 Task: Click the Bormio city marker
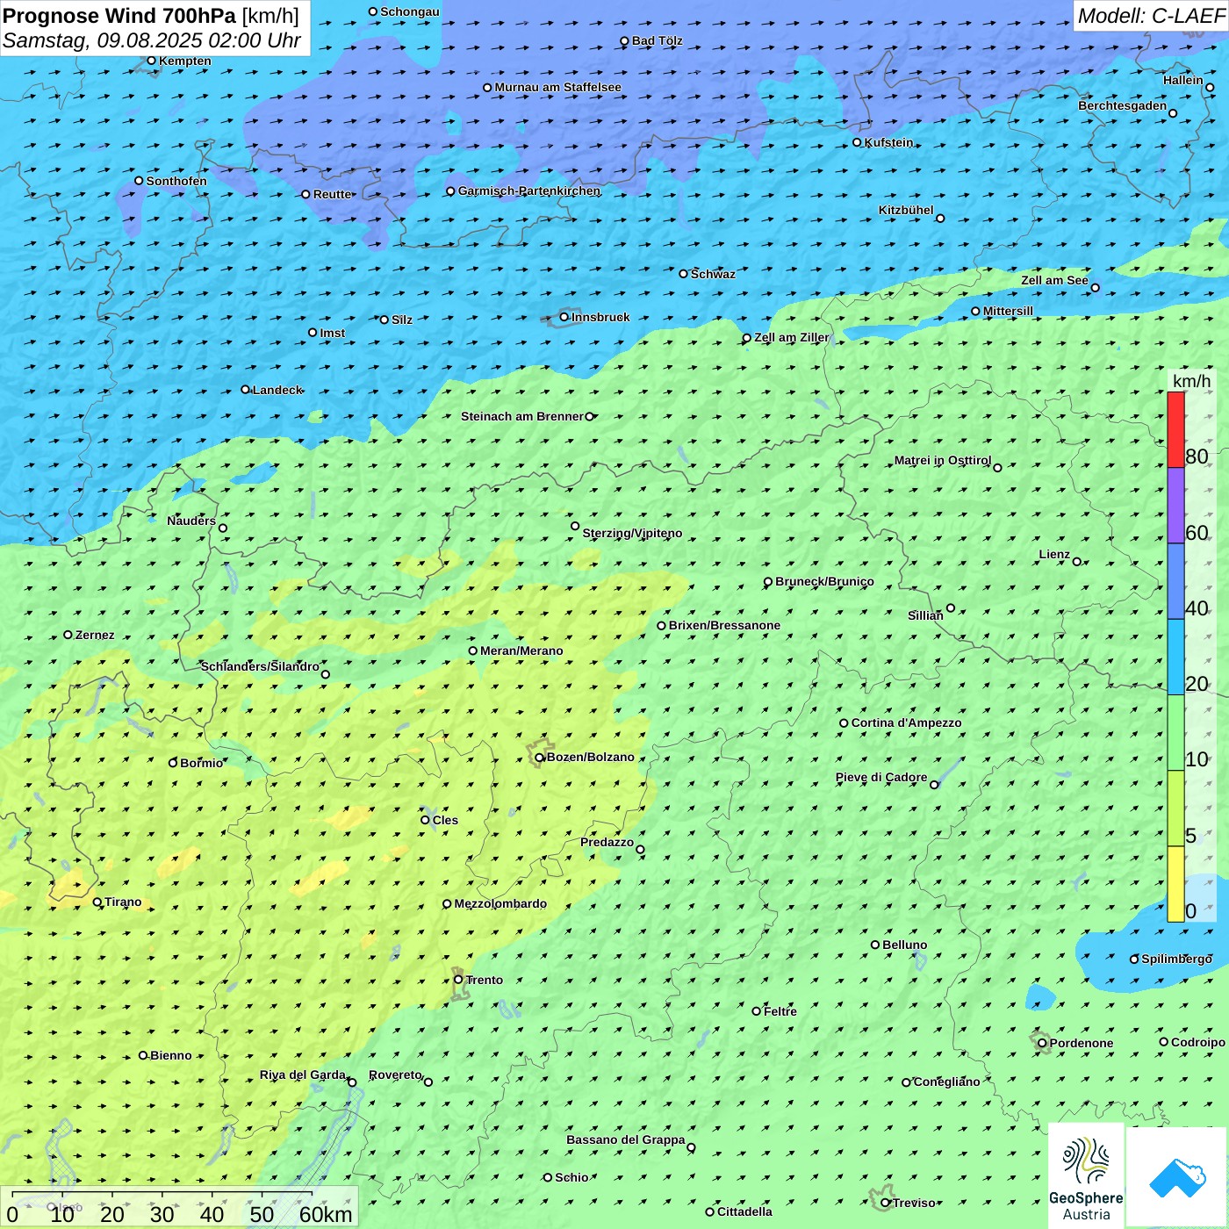(173, 763)
